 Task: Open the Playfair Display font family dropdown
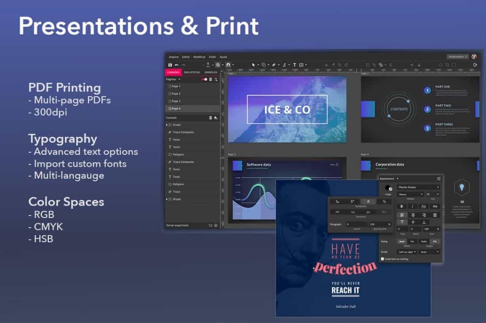coord(418,187)
